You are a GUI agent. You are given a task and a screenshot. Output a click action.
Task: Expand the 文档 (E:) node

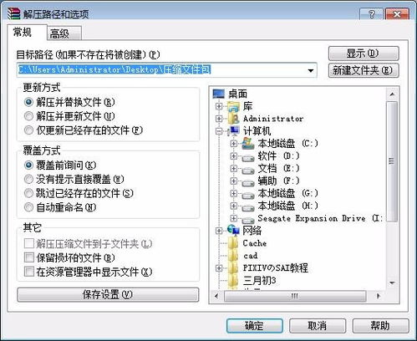(234, 169)
